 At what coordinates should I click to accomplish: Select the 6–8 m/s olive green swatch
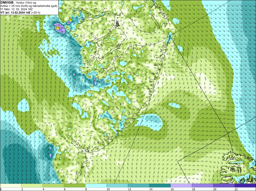click(x=74, y=186)
